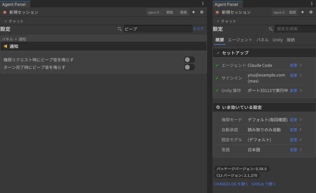This screenshot has width=316, height=193.
Task: Open the left Agent Panel kebab menu
Action: (x=203, y=3)
